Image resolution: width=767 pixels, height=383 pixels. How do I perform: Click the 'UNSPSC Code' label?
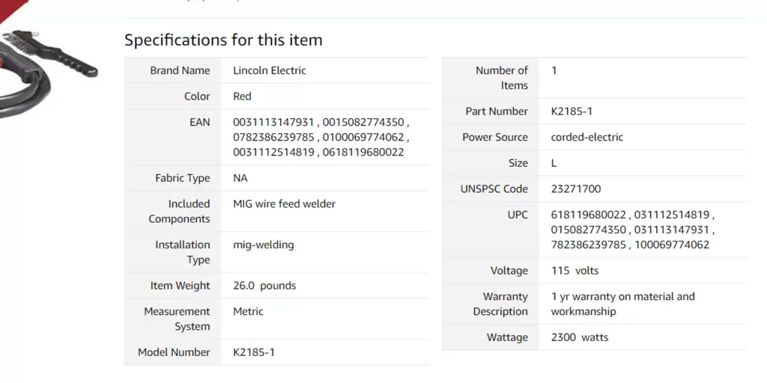tap(494, 189)
